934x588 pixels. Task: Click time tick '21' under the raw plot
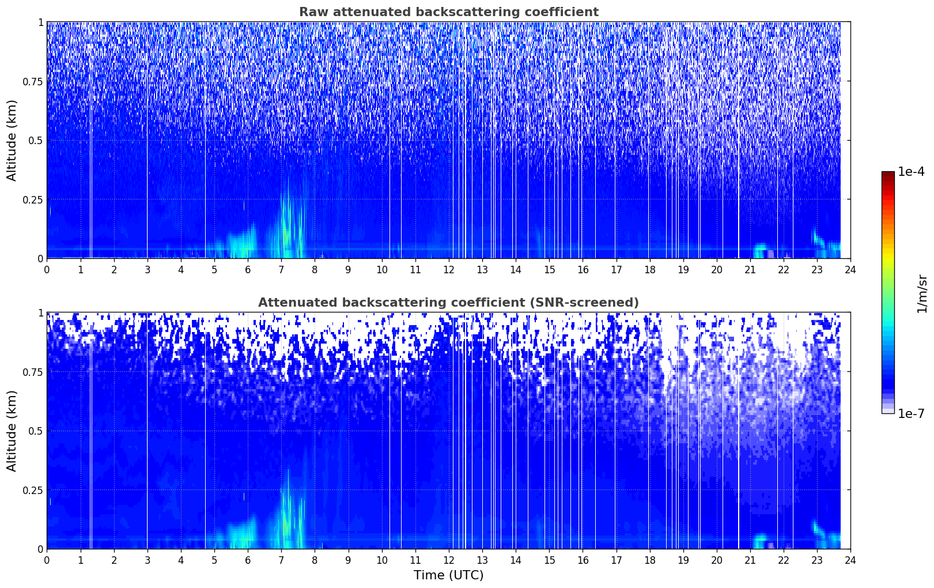click(x=750, y=269)
